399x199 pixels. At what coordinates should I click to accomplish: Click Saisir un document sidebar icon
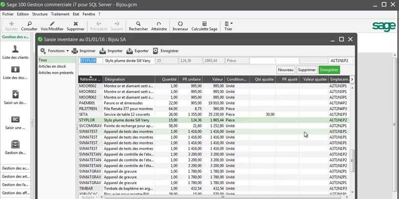(x=15, y=95)
